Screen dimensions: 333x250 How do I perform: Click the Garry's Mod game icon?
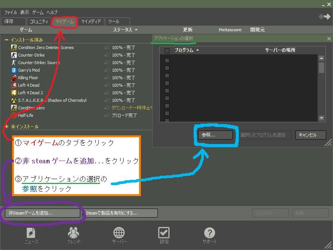point(14,70)
